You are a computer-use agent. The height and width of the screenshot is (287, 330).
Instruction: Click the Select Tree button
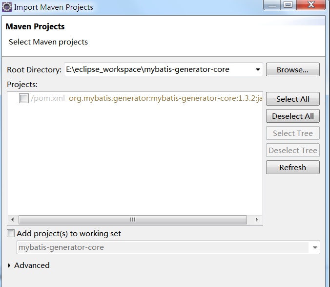pos(293,133)
